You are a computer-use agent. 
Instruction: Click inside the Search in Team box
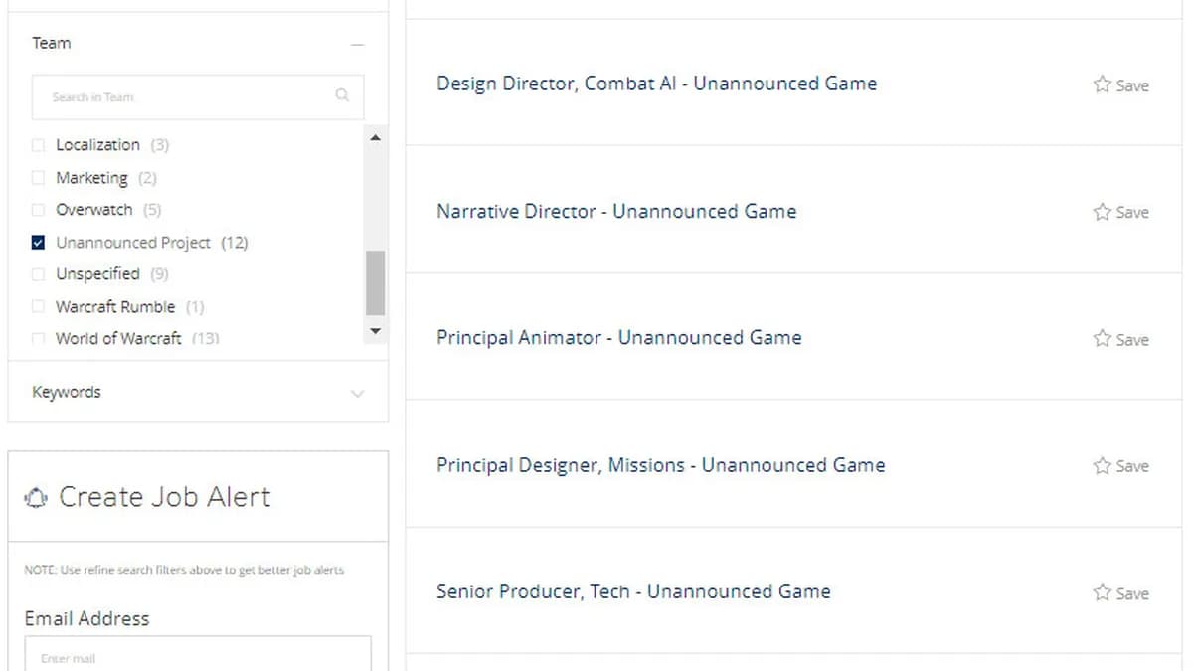coord(179,95)
